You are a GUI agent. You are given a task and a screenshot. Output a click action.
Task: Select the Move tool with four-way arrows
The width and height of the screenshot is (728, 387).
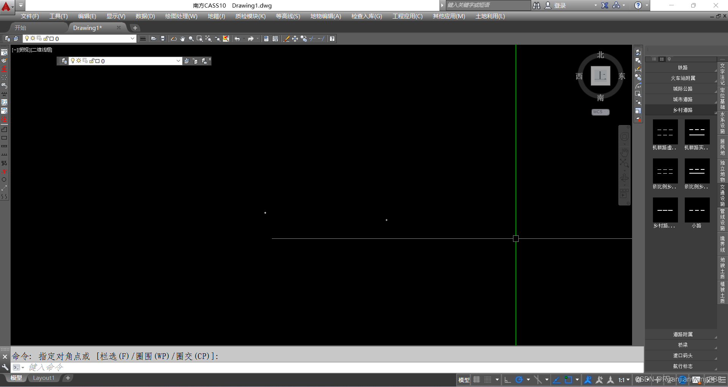(x=295, y=39)
